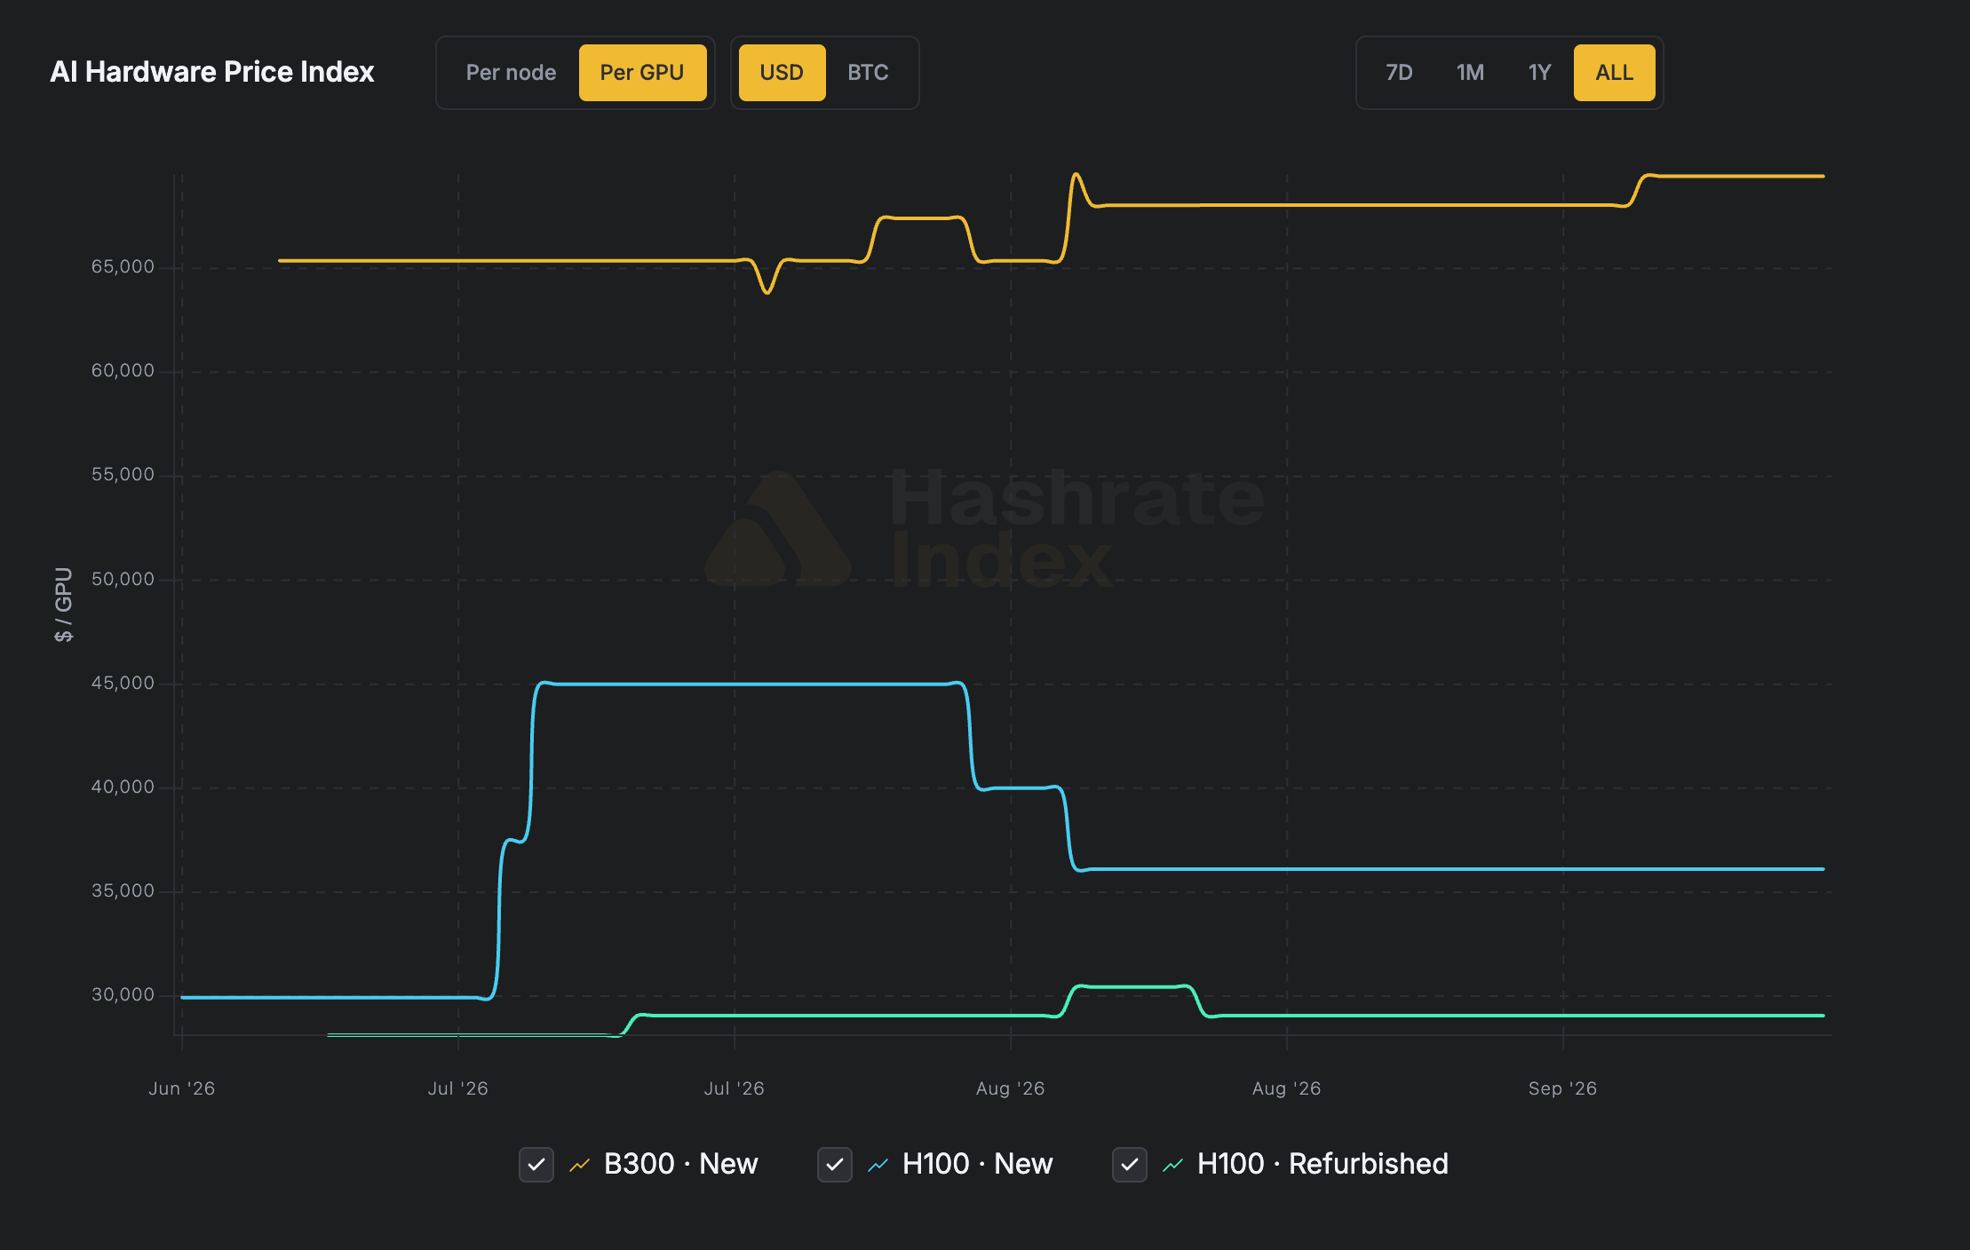This screenshot has width=1970, height=1250.
Task: Click the 30,000 y-axis label
Action: point(123,994)
